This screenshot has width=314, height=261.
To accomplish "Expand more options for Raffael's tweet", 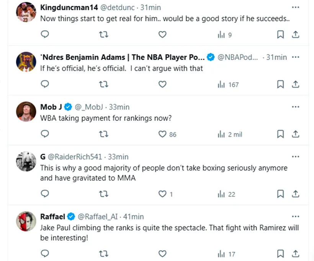I will pos(295,216).
